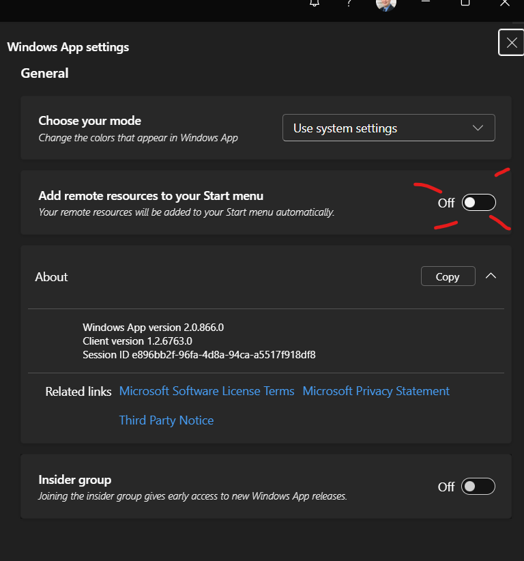Screen dimensions: 524x561
Task: Maximize the Windows App window
Action: [x=465, y=3]
